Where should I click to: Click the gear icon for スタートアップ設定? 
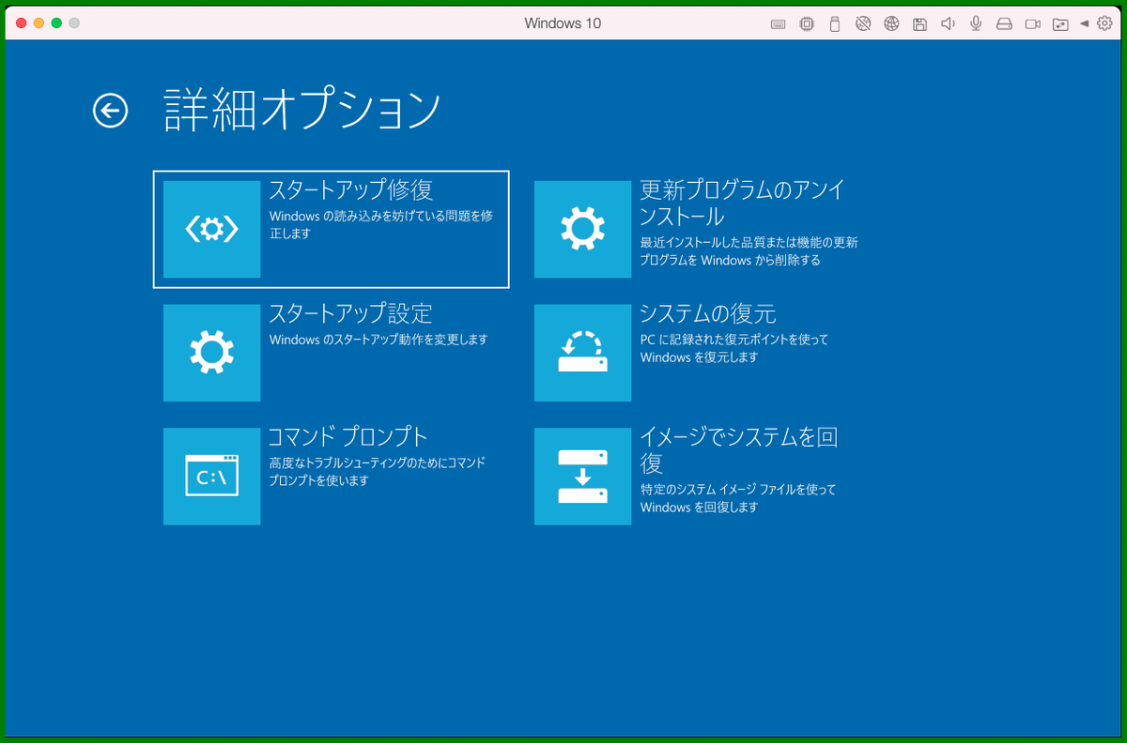click(x=212, y=353)
